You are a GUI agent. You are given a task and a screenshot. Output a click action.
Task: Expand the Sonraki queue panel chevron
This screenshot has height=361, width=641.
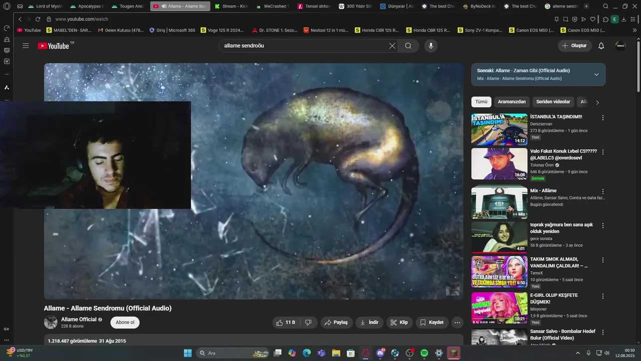coord(596,74)
